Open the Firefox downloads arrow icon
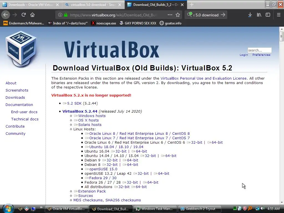This screenshot has width=284, height=213. coord(250,15)
